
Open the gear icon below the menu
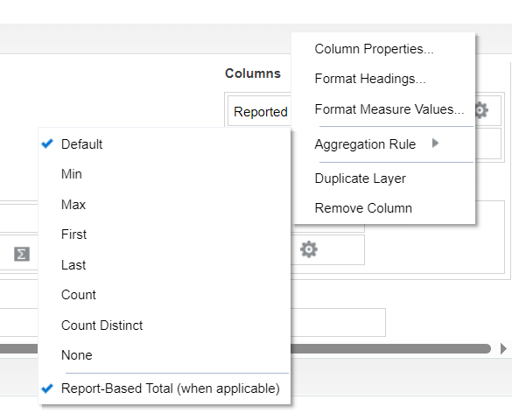309,249
